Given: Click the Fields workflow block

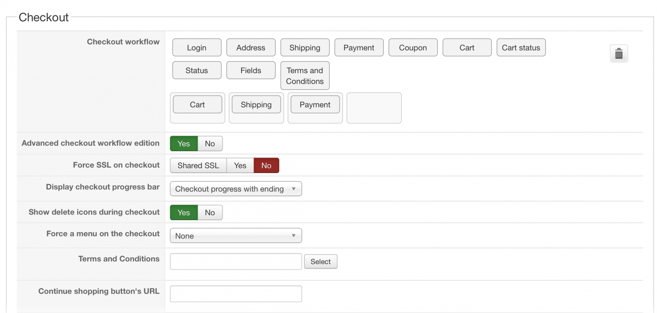Looking at the screenshot, I should [251, 70].
